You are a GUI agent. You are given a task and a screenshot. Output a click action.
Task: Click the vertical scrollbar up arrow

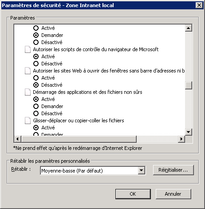coord(189,28)
